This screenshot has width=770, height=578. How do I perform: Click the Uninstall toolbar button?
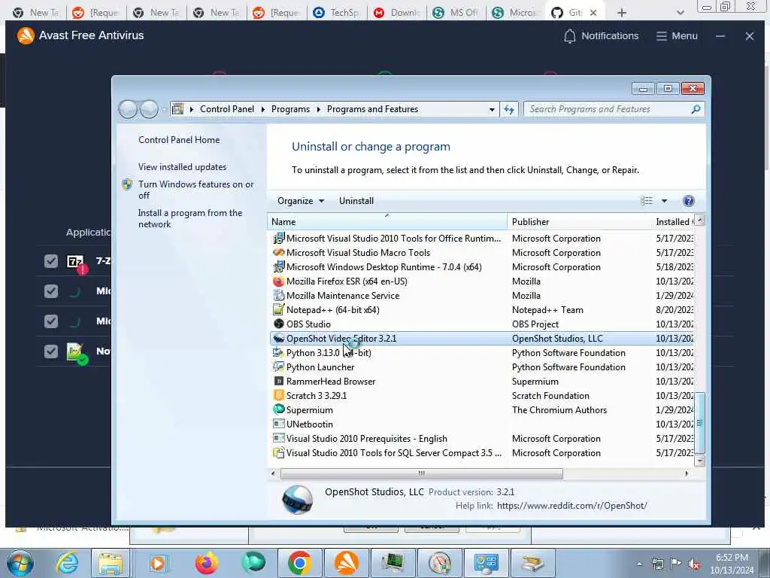356,200
